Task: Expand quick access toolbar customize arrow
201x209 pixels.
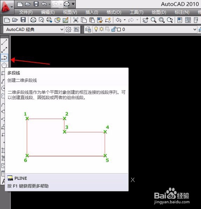Action: point(73,4)
